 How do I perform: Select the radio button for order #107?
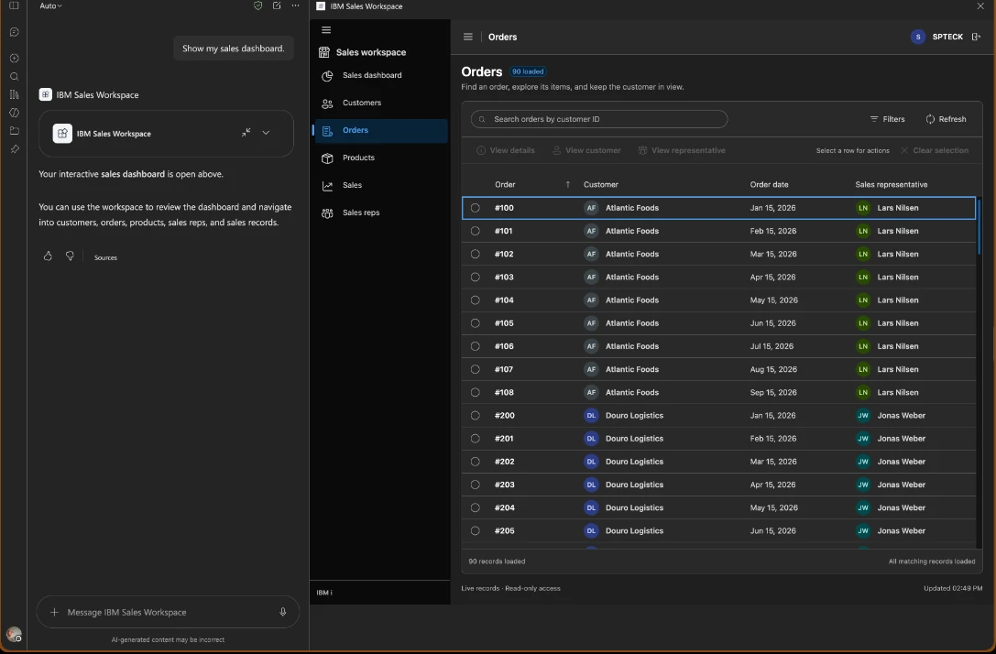point(476,369)
